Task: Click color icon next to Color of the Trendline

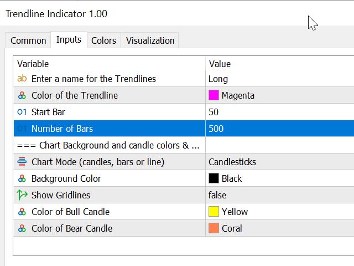Action: coord(22,95)
